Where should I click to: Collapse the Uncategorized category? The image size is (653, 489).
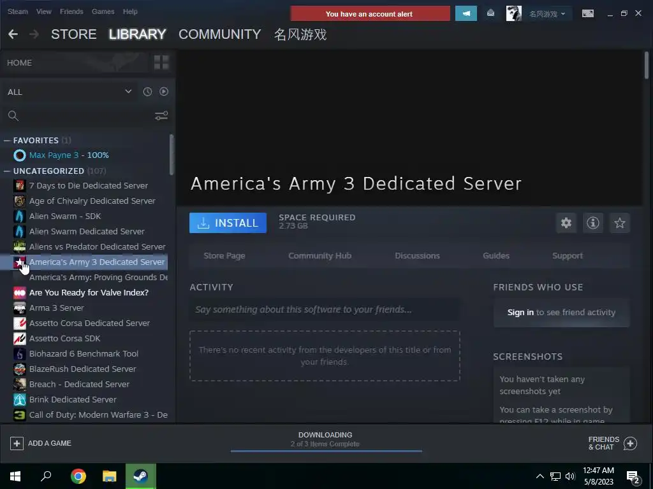[6, 171]
